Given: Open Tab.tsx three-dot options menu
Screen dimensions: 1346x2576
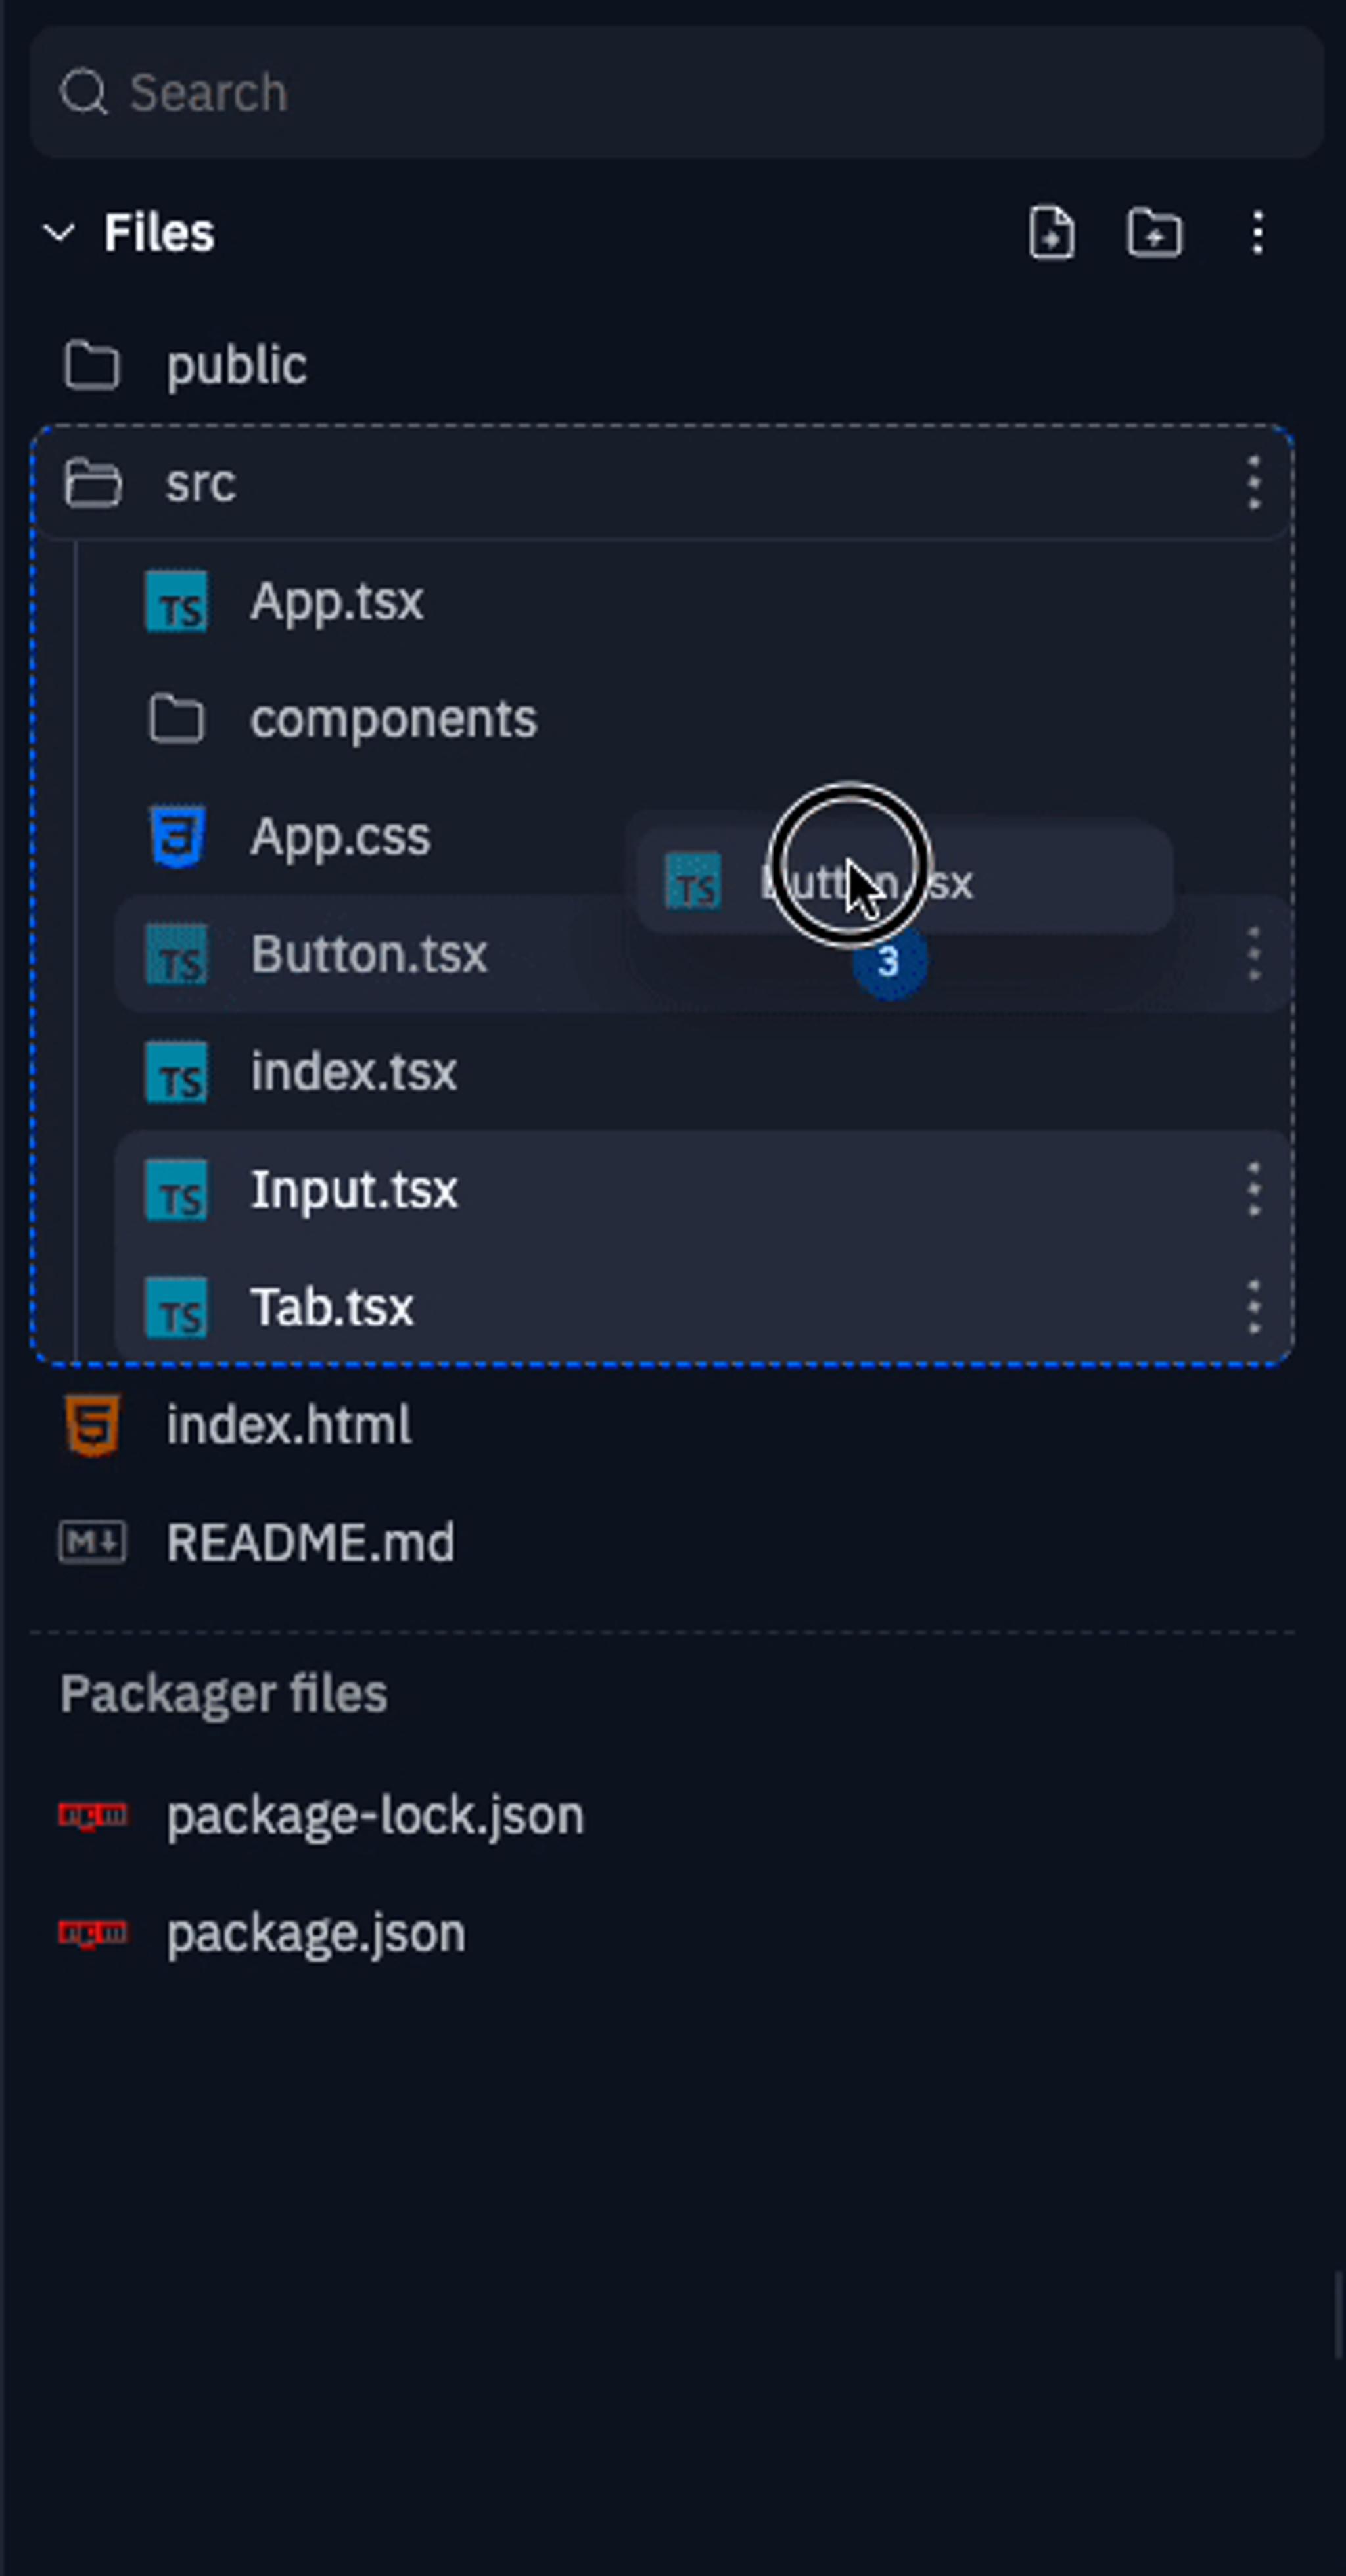Looking at the screenshot, I should pyautogui.click(x=1253, y=1307).
